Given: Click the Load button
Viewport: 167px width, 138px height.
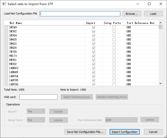Looking at the screenshot, I should click(153, 14).
